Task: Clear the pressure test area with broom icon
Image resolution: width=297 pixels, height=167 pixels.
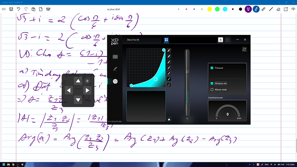Action: pos(169,119)
